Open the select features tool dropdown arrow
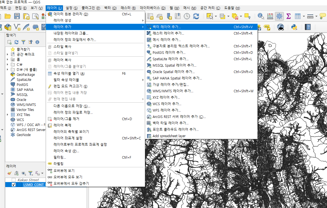The image size is (327, 208). click(x=216, y=16)
